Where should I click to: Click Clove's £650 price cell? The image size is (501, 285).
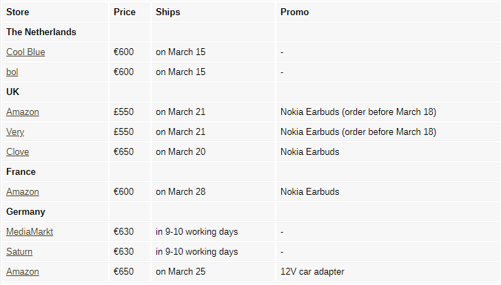point(124,151)
